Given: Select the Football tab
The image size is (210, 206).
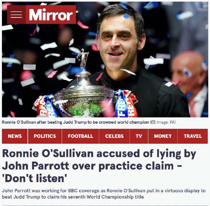Looking at the screenshot, I should pos(80,136).
